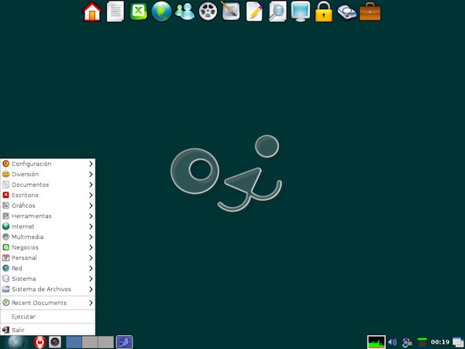Expand the Internet submenu arrow

pyautogui.click(x=91, y=226)
